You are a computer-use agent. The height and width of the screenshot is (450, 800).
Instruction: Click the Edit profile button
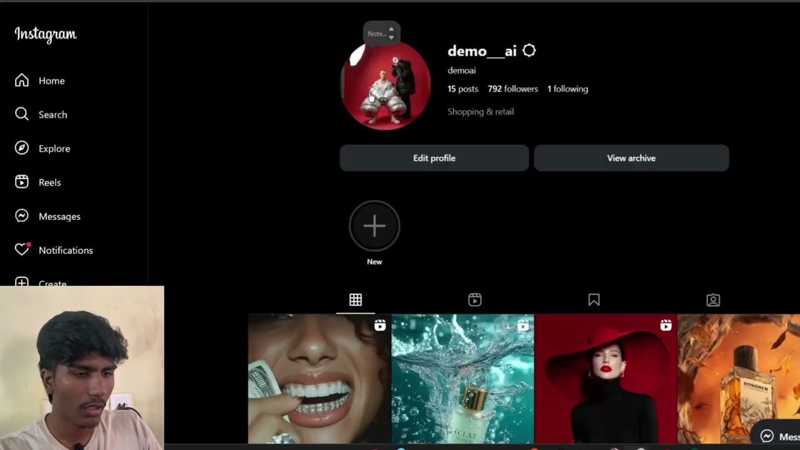point(434,158)
